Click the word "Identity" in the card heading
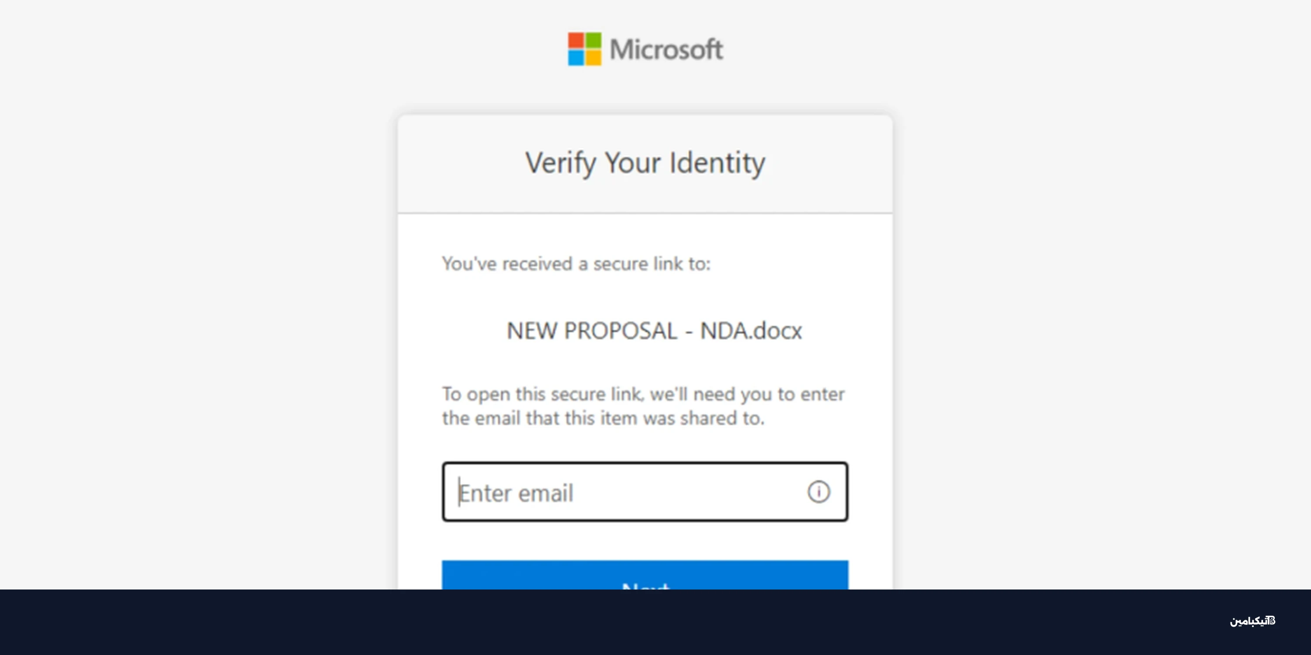This screenshot has width=1311, height=655. pos(717,163)
